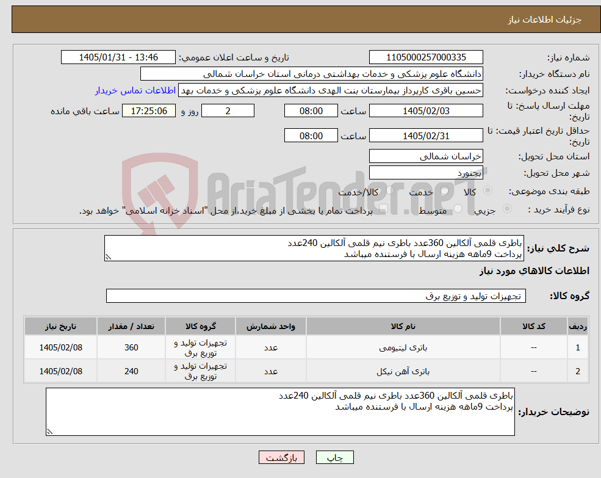Click the نام کالا column header
The height and width of the screenshot is (478, 601).
(x=403, y=326)
